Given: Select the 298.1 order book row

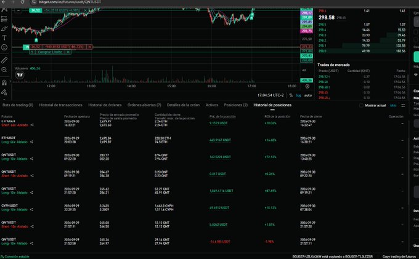Looking at the screenshot, I should pos(362,46).
